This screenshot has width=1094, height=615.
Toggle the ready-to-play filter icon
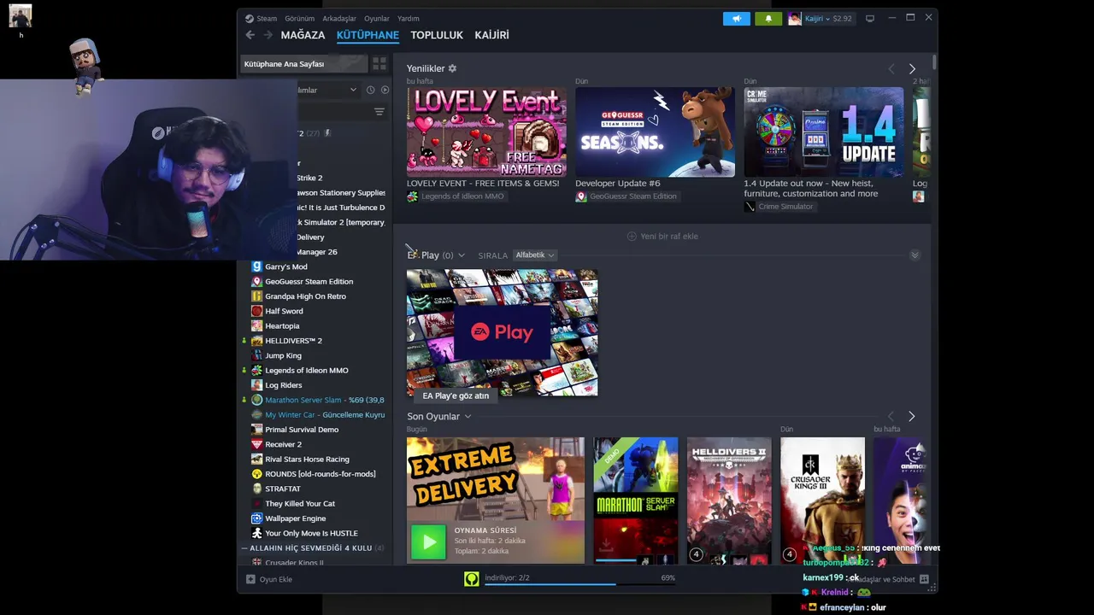385,90
